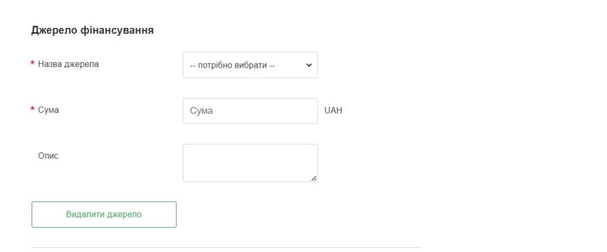Click the horizontal divider below the button

226,247
